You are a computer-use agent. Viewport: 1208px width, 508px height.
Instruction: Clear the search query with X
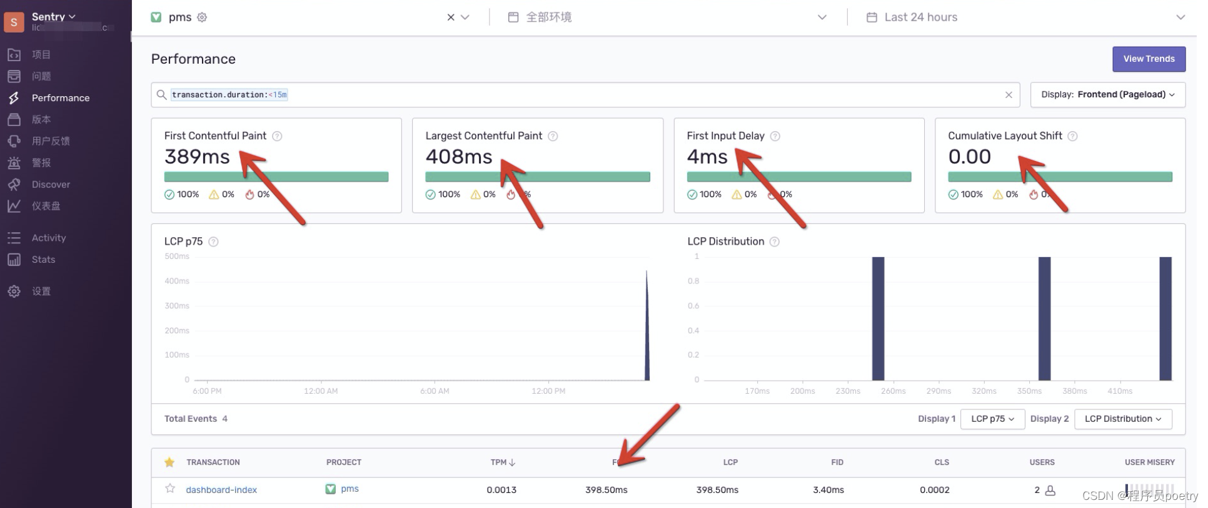click(x=1009, y=95)
